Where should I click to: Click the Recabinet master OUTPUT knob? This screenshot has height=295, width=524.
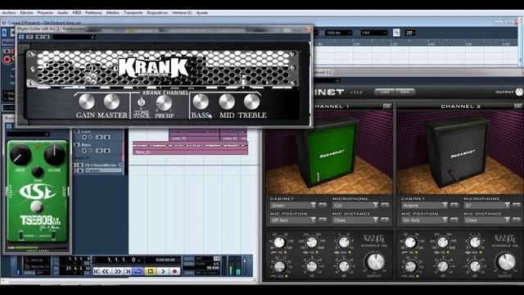[519, 92]
